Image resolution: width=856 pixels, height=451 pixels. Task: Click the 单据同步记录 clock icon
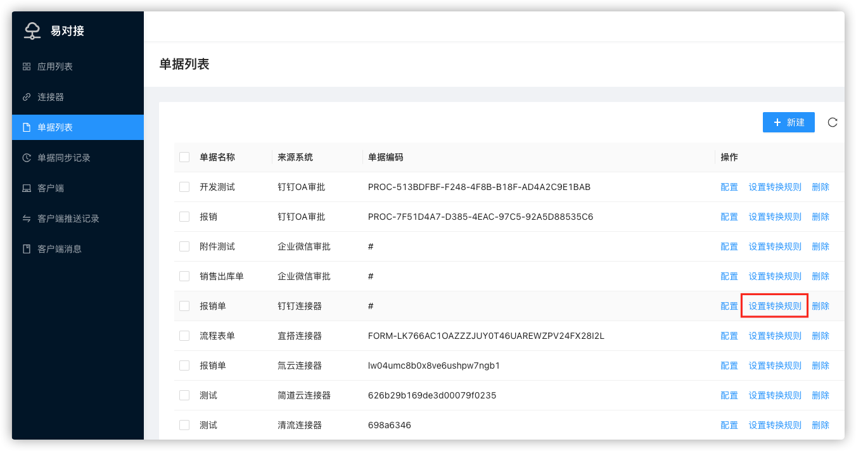tap(27, 158)
